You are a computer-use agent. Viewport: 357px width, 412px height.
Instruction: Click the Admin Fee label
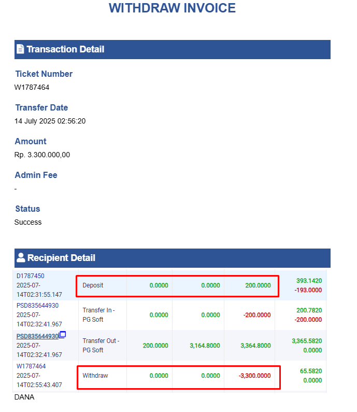[36, 175]
